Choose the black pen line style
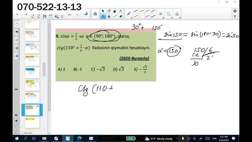The height and width of the screenshot is (142, 252). [x=135, y=11]
